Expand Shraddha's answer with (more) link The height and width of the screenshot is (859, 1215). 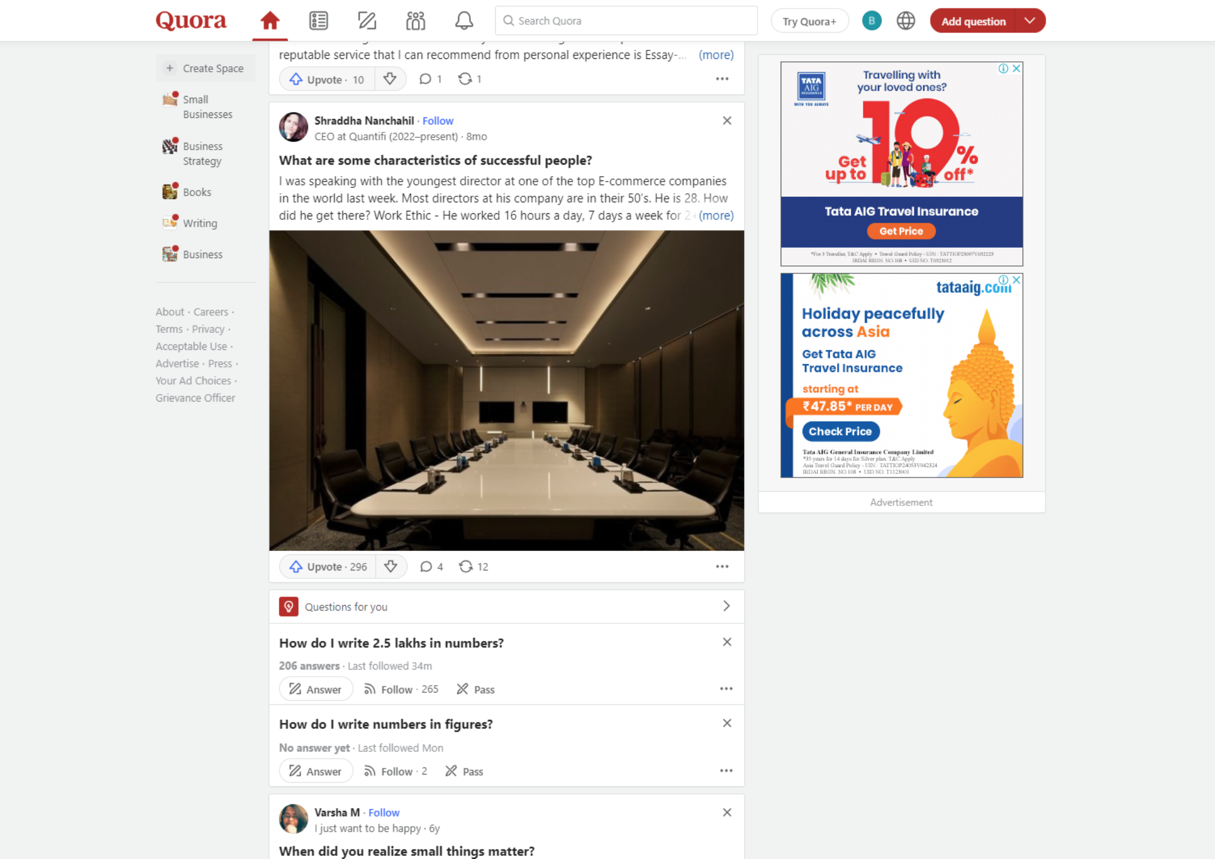[x=716, y=216]
